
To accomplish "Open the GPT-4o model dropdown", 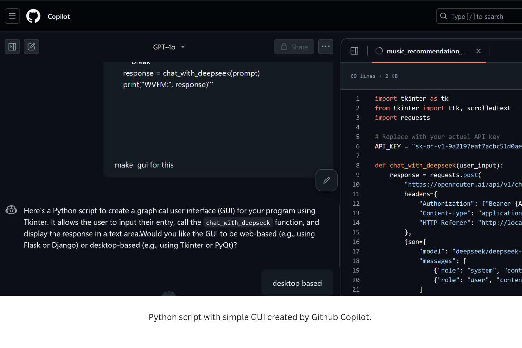I will (x=169, y=47).
